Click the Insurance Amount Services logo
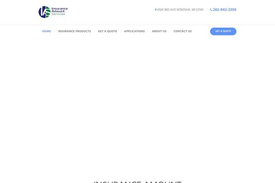The height and width of the screenshot is (183, 275). pos(53,12)
